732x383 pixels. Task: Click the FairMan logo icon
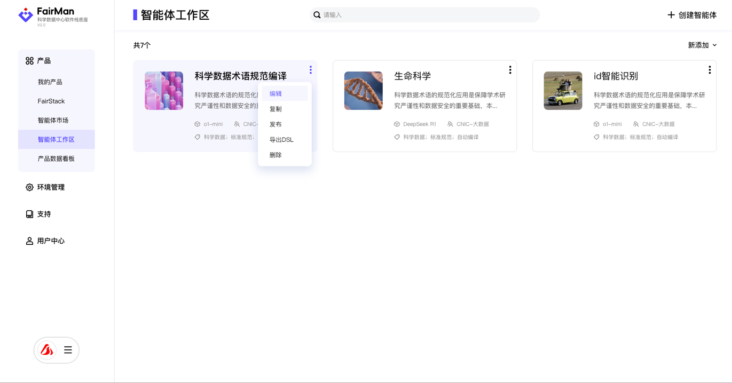click(x=25, y=15)
